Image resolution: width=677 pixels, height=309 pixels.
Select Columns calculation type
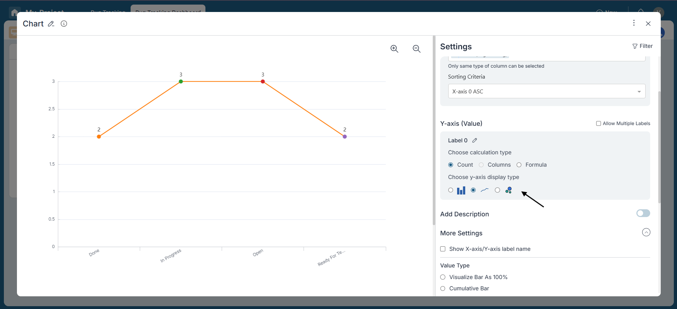coord(481,165)
